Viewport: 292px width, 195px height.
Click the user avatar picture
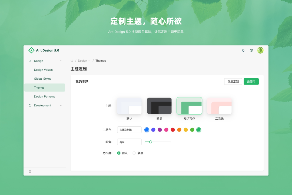(260, 50)
